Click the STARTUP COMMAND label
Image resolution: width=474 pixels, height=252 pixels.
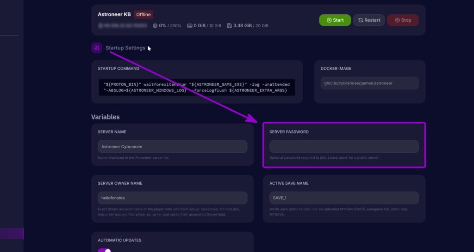click(118, 68)
